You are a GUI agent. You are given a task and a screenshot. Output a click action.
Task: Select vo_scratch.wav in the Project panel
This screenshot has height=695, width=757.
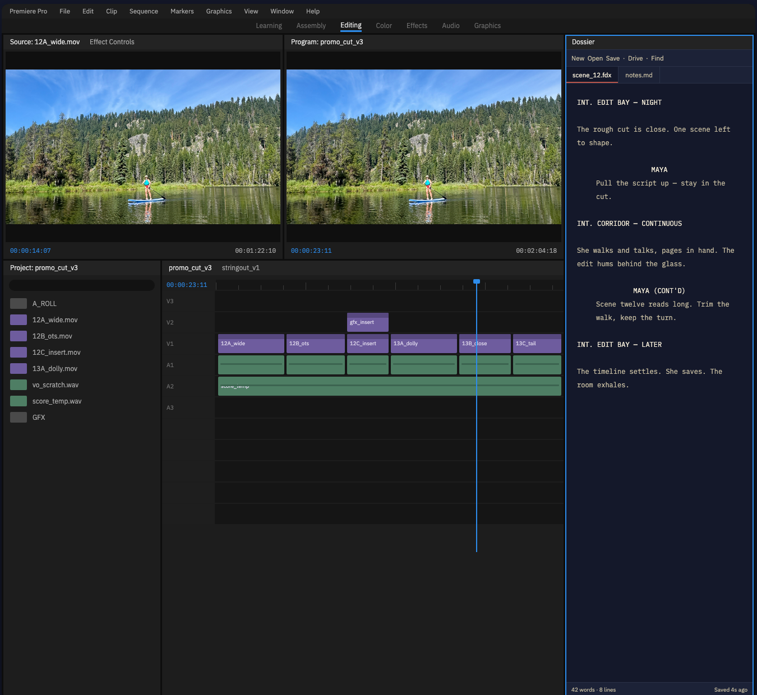point(82,385)
